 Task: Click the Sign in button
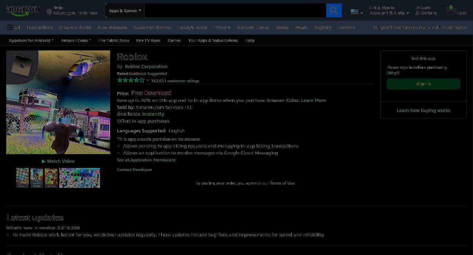pos(423,84)
